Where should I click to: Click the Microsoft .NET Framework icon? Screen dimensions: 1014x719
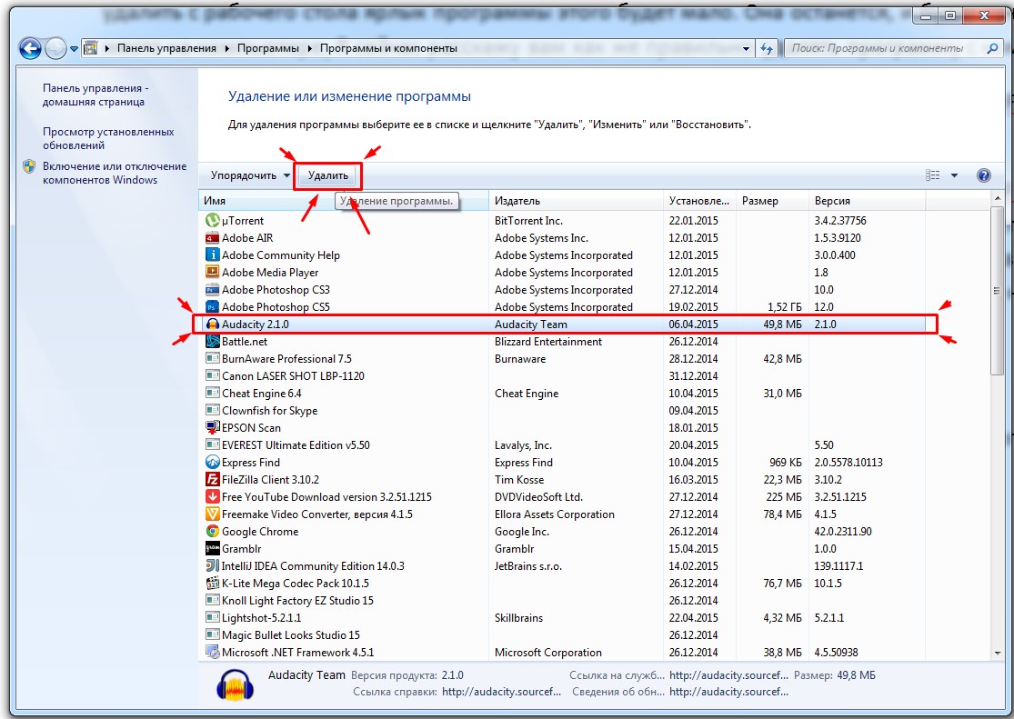tap(212, 652)
